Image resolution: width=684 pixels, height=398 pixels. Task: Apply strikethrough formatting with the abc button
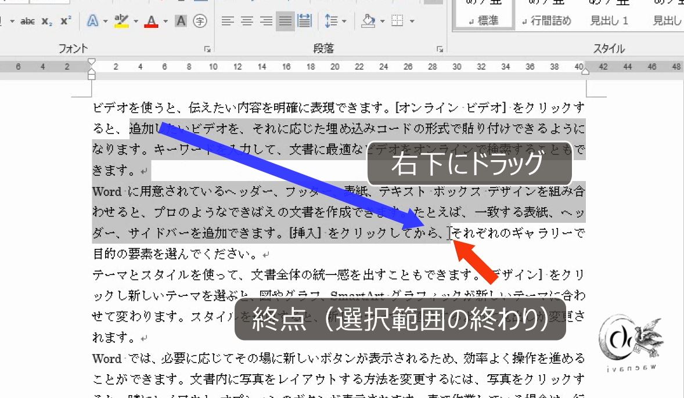28,21
